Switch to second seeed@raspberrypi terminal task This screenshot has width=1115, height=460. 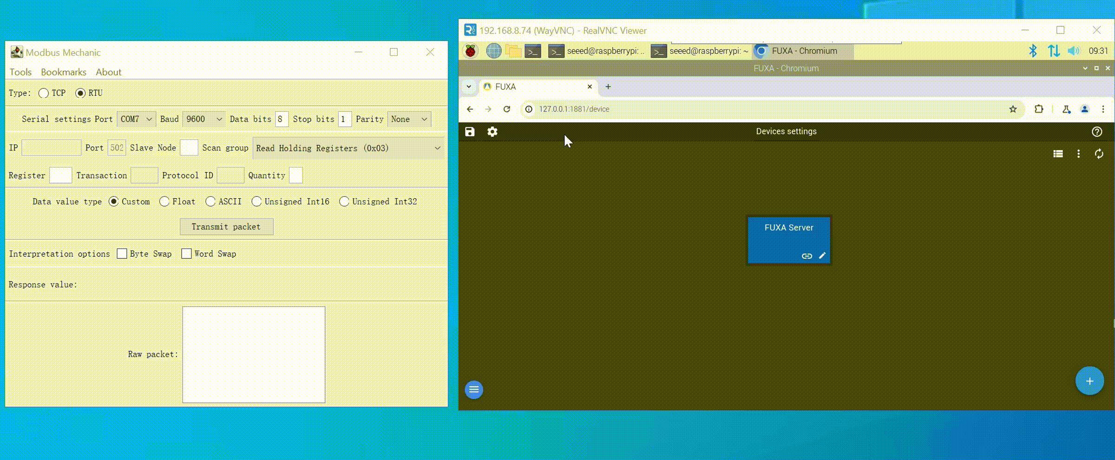point(700,51)
